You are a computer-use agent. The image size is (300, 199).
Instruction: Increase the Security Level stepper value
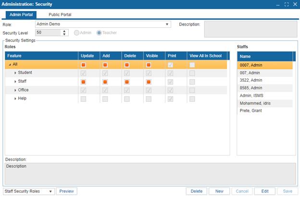coord(64,31)
